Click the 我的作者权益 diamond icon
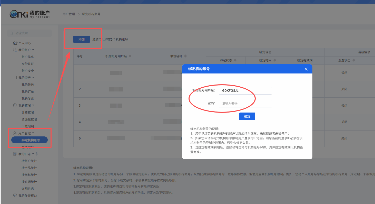The height and width of the screenshot is (204, 375). tap(15, 196)
